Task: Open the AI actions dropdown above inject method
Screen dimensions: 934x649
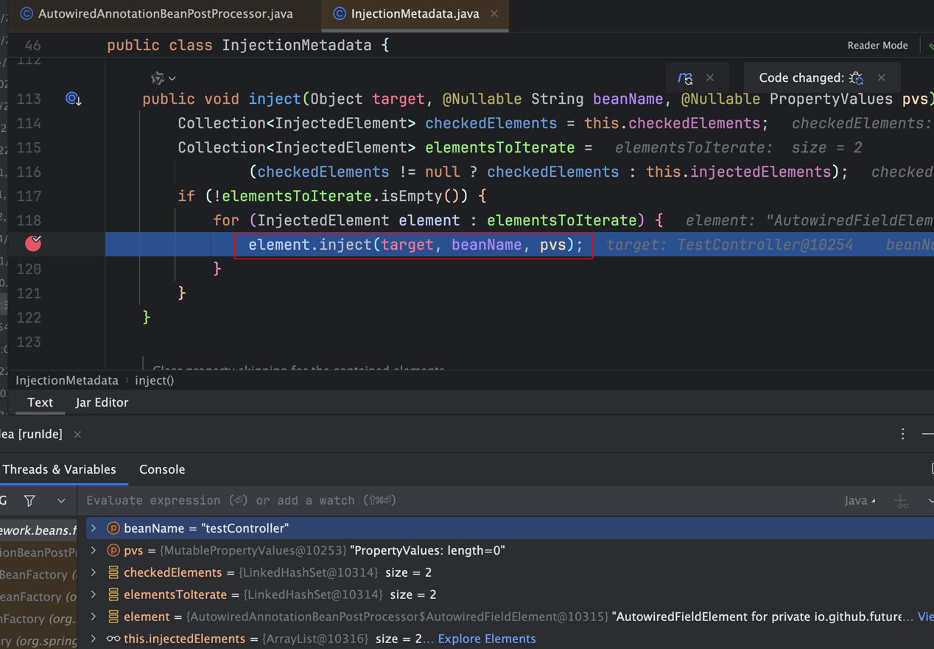Action: point(164,78)
